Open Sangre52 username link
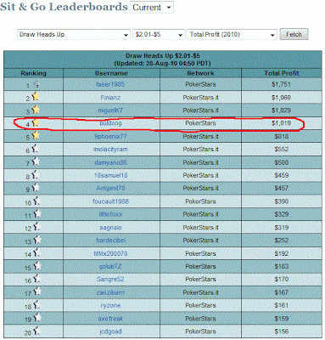The width and height of the screenshot is (325, 340). coord(110,279)
